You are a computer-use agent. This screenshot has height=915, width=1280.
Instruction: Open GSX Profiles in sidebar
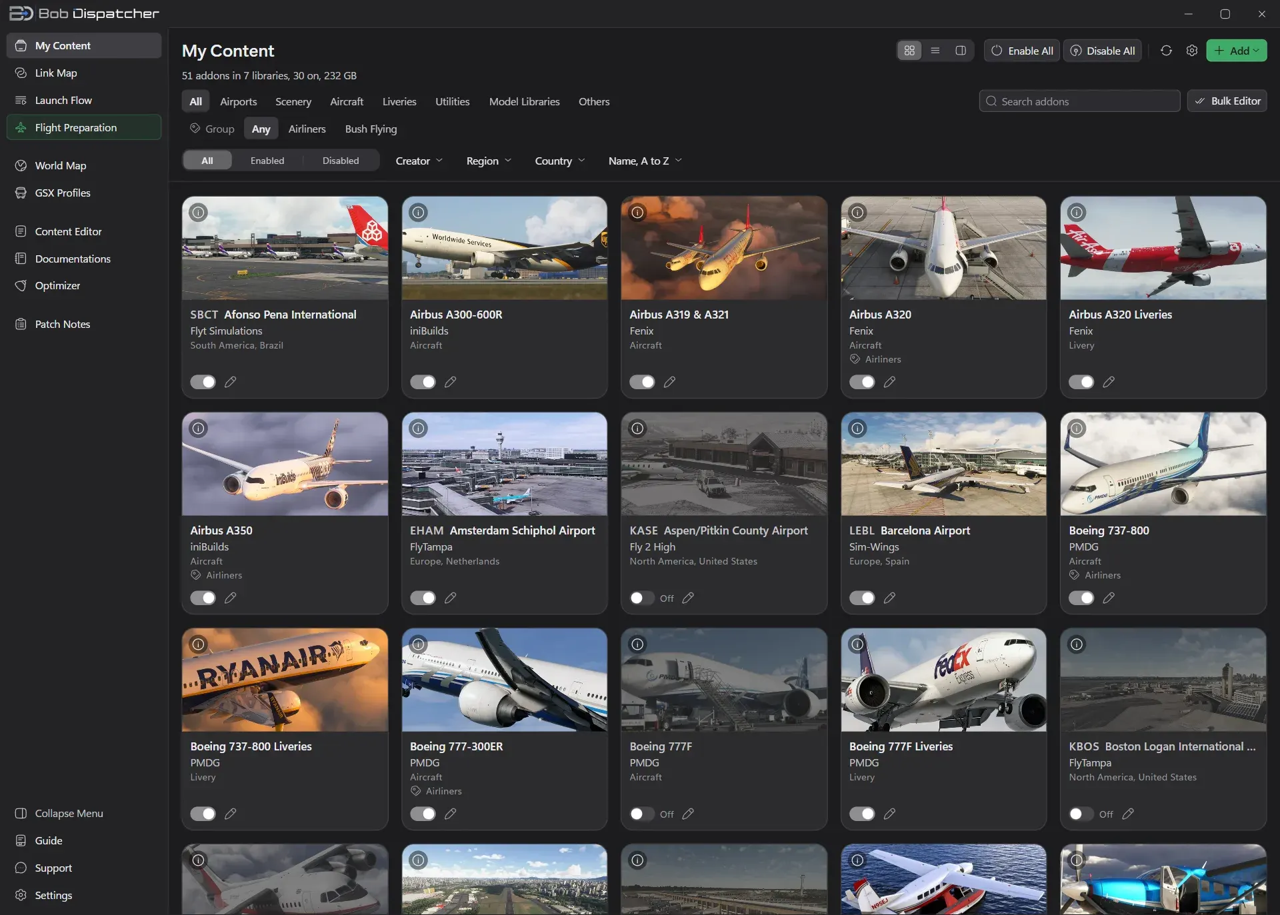point(84,193)
